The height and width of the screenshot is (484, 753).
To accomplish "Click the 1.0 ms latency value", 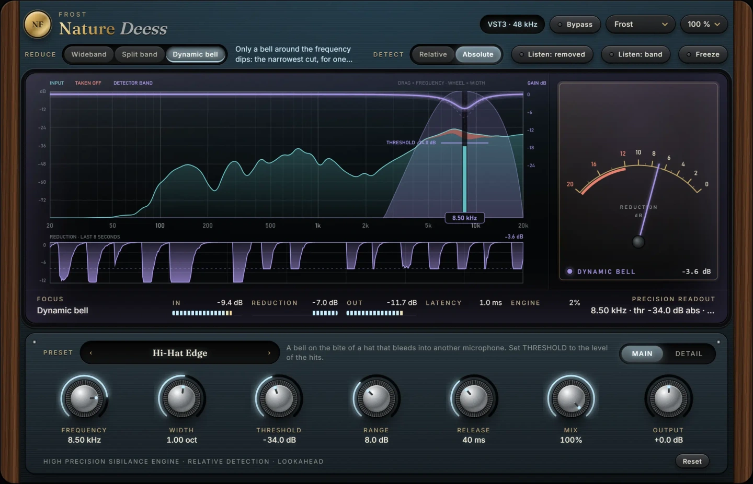I will 490,303.
